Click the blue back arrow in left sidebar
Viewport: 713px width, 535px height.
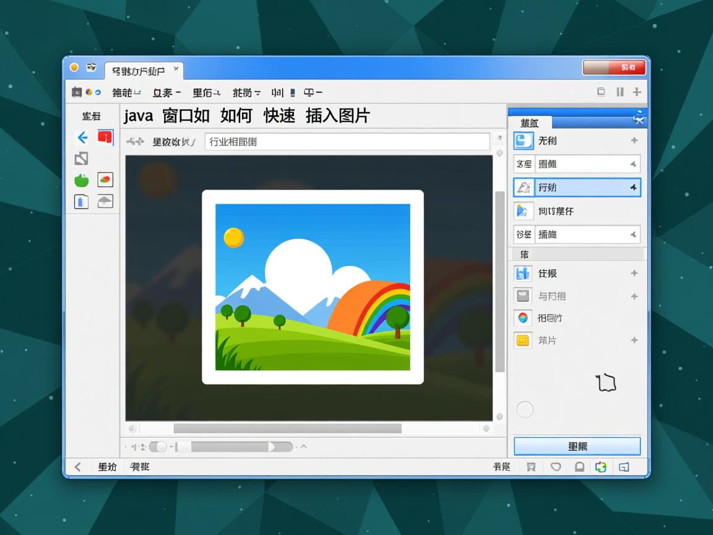pos(82,137)
